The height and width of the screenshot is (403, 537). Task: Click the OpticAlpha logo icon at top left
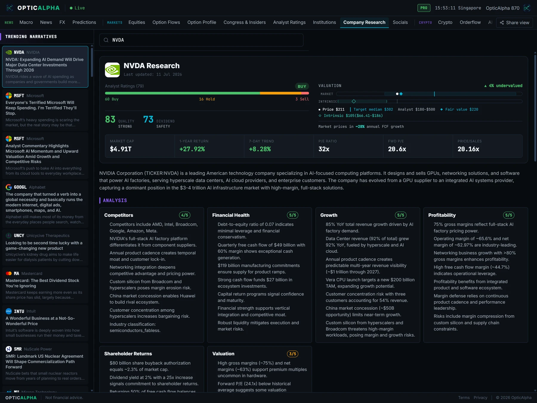[x=10, y=8]
